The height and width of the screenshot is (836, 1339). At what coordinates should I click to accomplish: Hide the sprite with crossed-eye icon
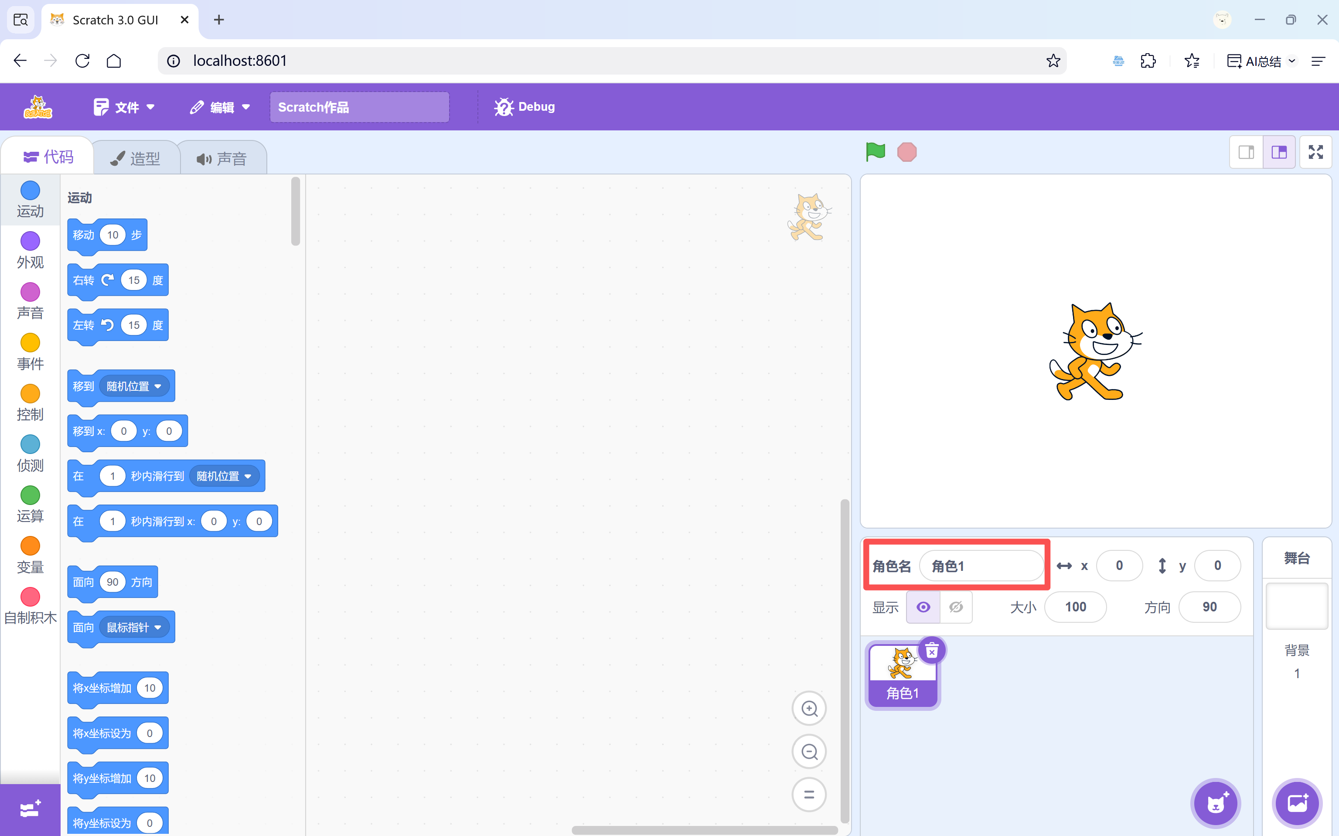click(x=956, y=607)
